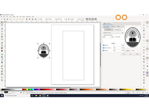This screenshot has height=111, width=149.
Task: Select the Measure tool
Action: point(2,80)
